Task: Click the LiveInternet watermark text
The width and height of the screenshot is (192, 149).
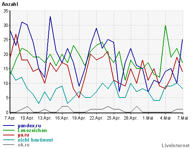Action: coord(176,145)
